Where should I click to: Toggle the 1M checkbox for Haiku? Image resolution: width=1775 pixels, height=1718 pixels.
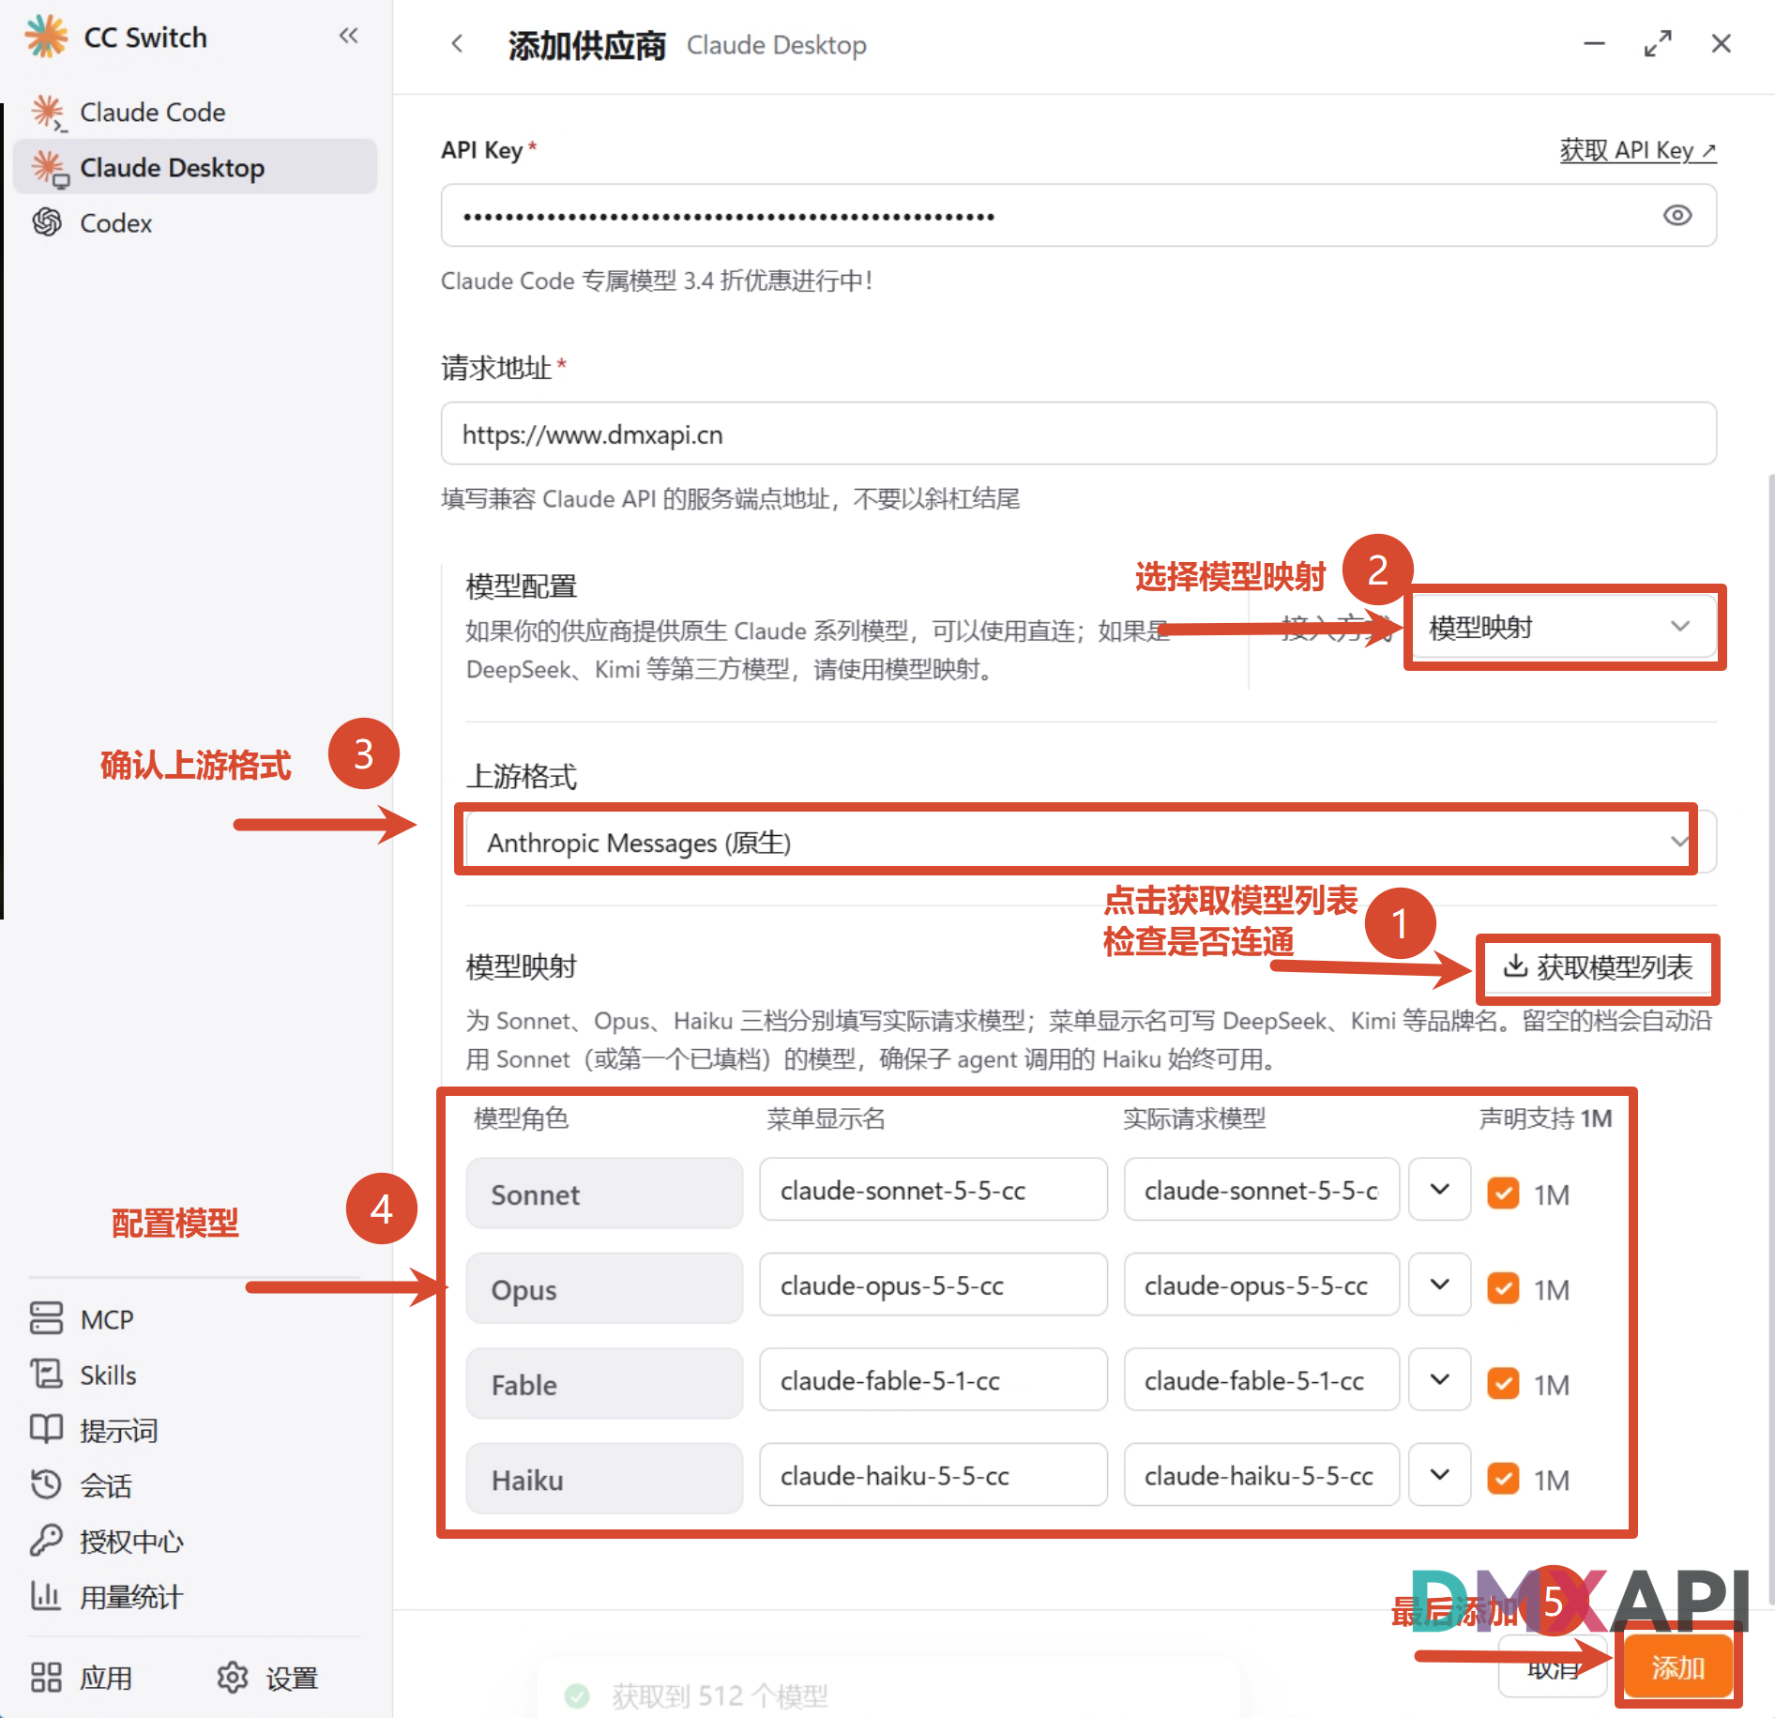tap(1504, 1479)
